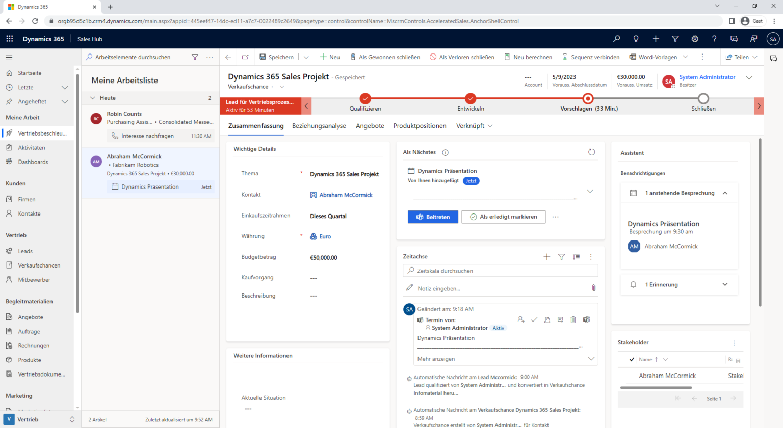Open the Verknüpft dropdown menu
This screenshot has width=783, height=428.
[x=474, y=126]
